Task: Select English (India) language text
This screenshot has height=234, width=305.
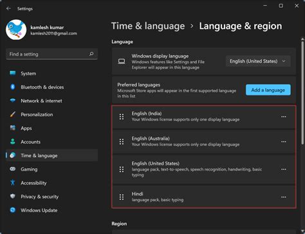Action: pyautogui.click(x=147, y=113)
